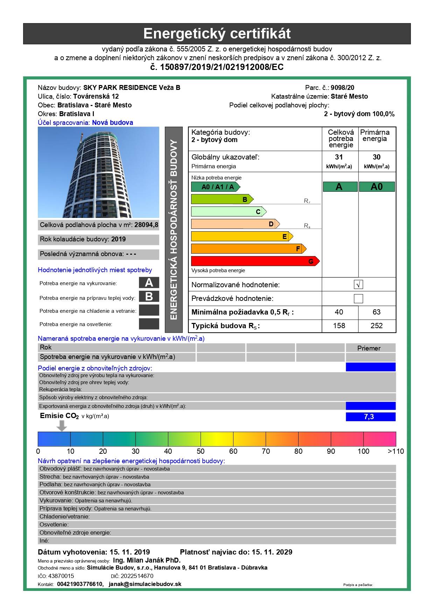Select the B energy class arrow
Screen dimensions: 434x614
point(222,199)
